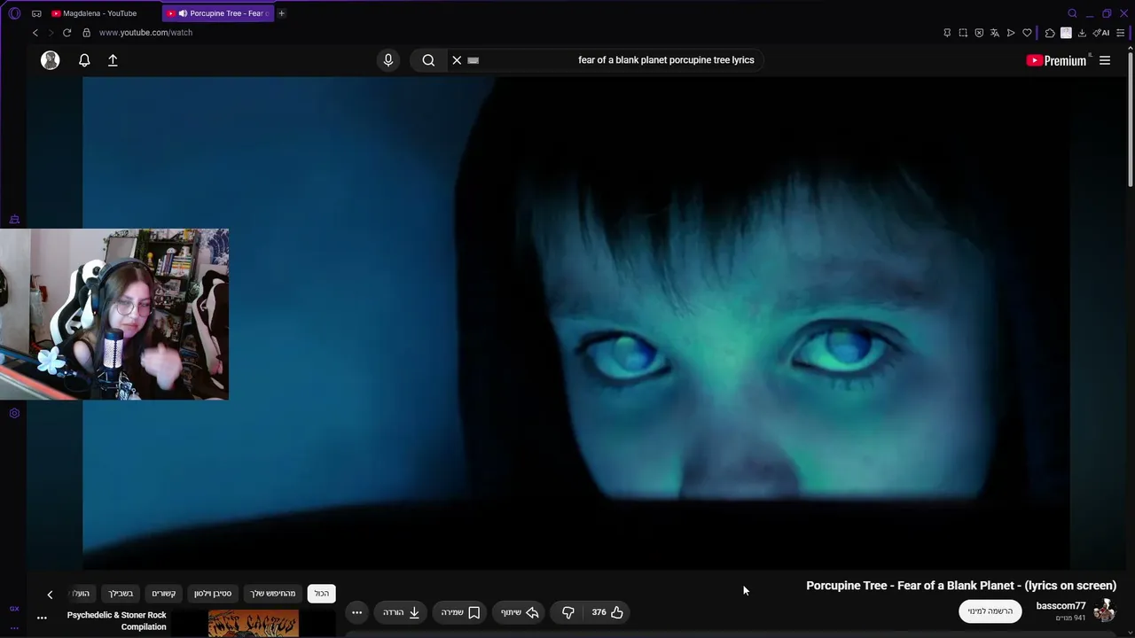
Task: Subscribe to basscom77 channel
Action: pyautogui.click(x=990, y=611)
